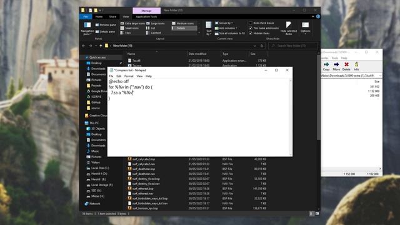Click the Manage contextual tab
This screenshot has height=225, width=400.
tap(146, 11)
